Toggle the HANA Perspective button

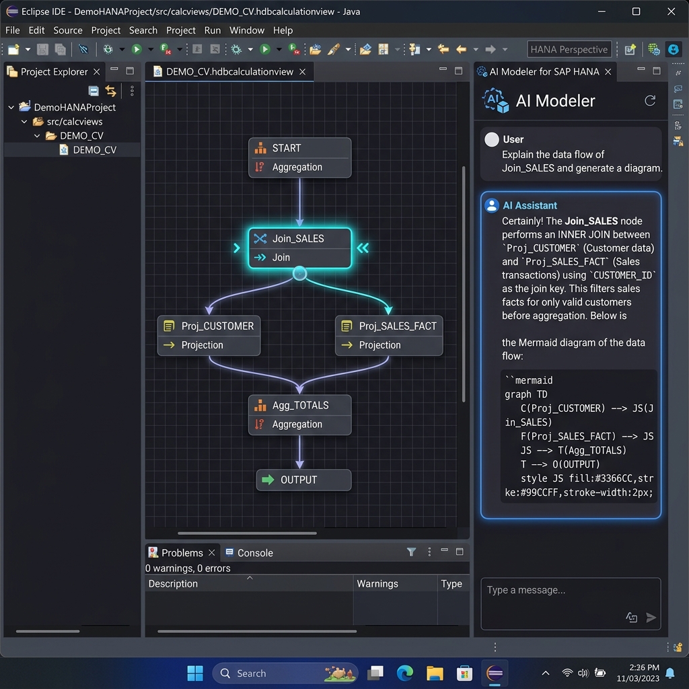pos(569,49)
